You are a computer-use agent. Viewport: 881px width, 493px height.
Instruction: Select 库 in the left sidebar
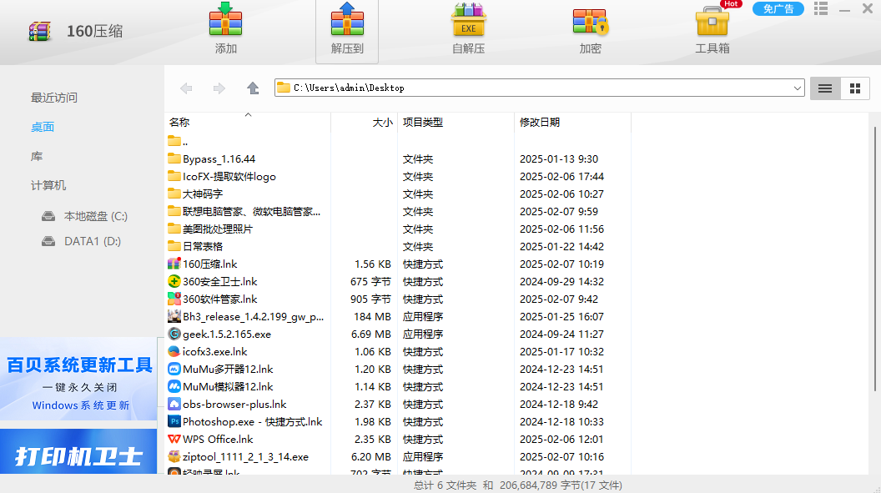(37, 157)
